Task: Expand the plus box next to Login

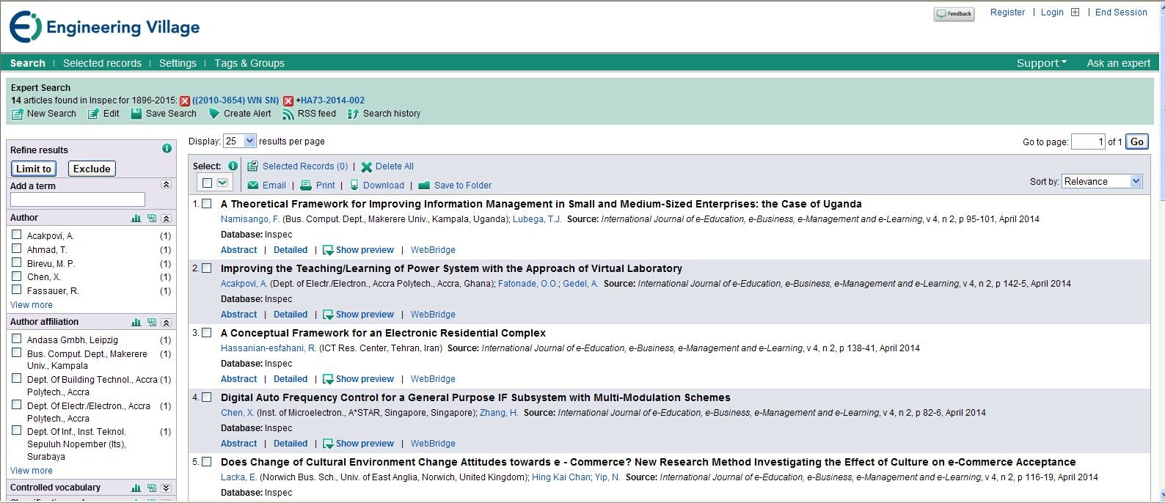Action: pos(1075,12)
